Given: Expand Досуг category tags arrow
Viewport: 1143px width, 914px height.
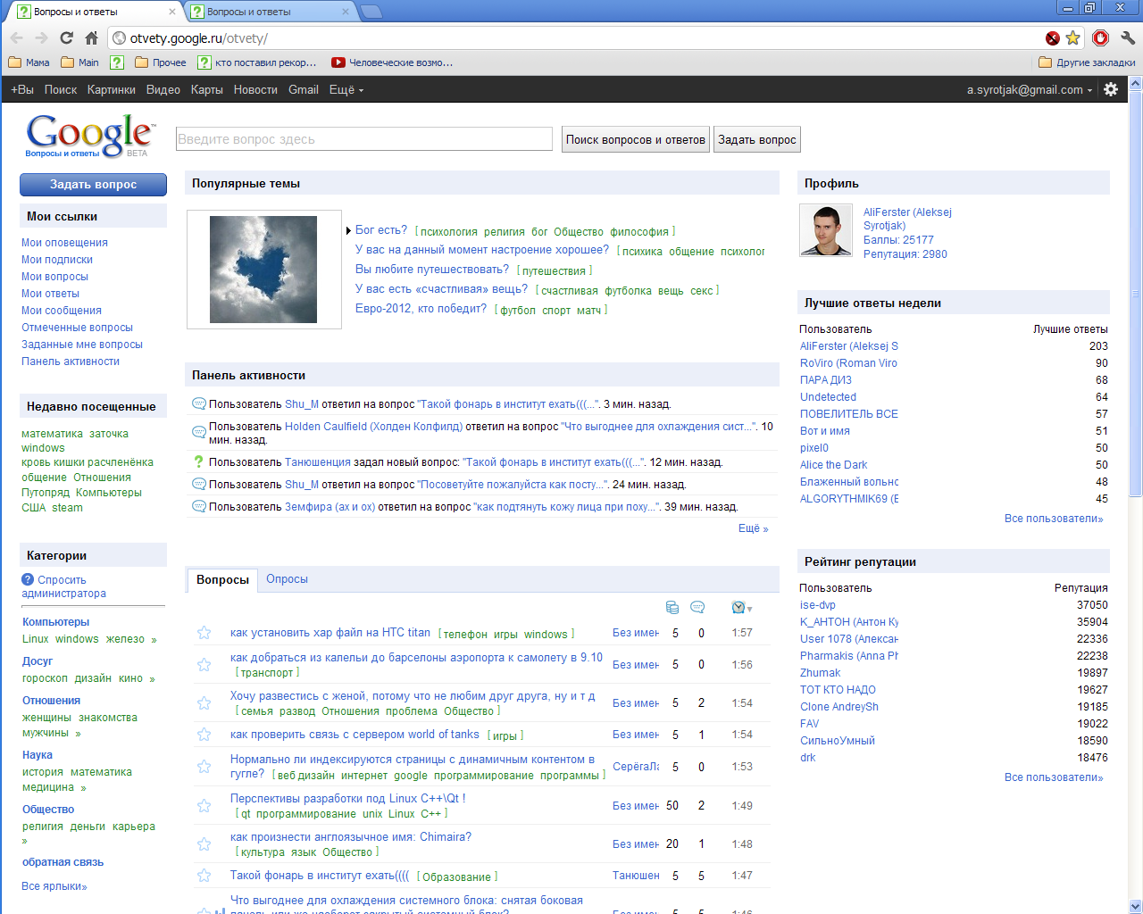Looking at the screenshot, I should click(153, 679).
